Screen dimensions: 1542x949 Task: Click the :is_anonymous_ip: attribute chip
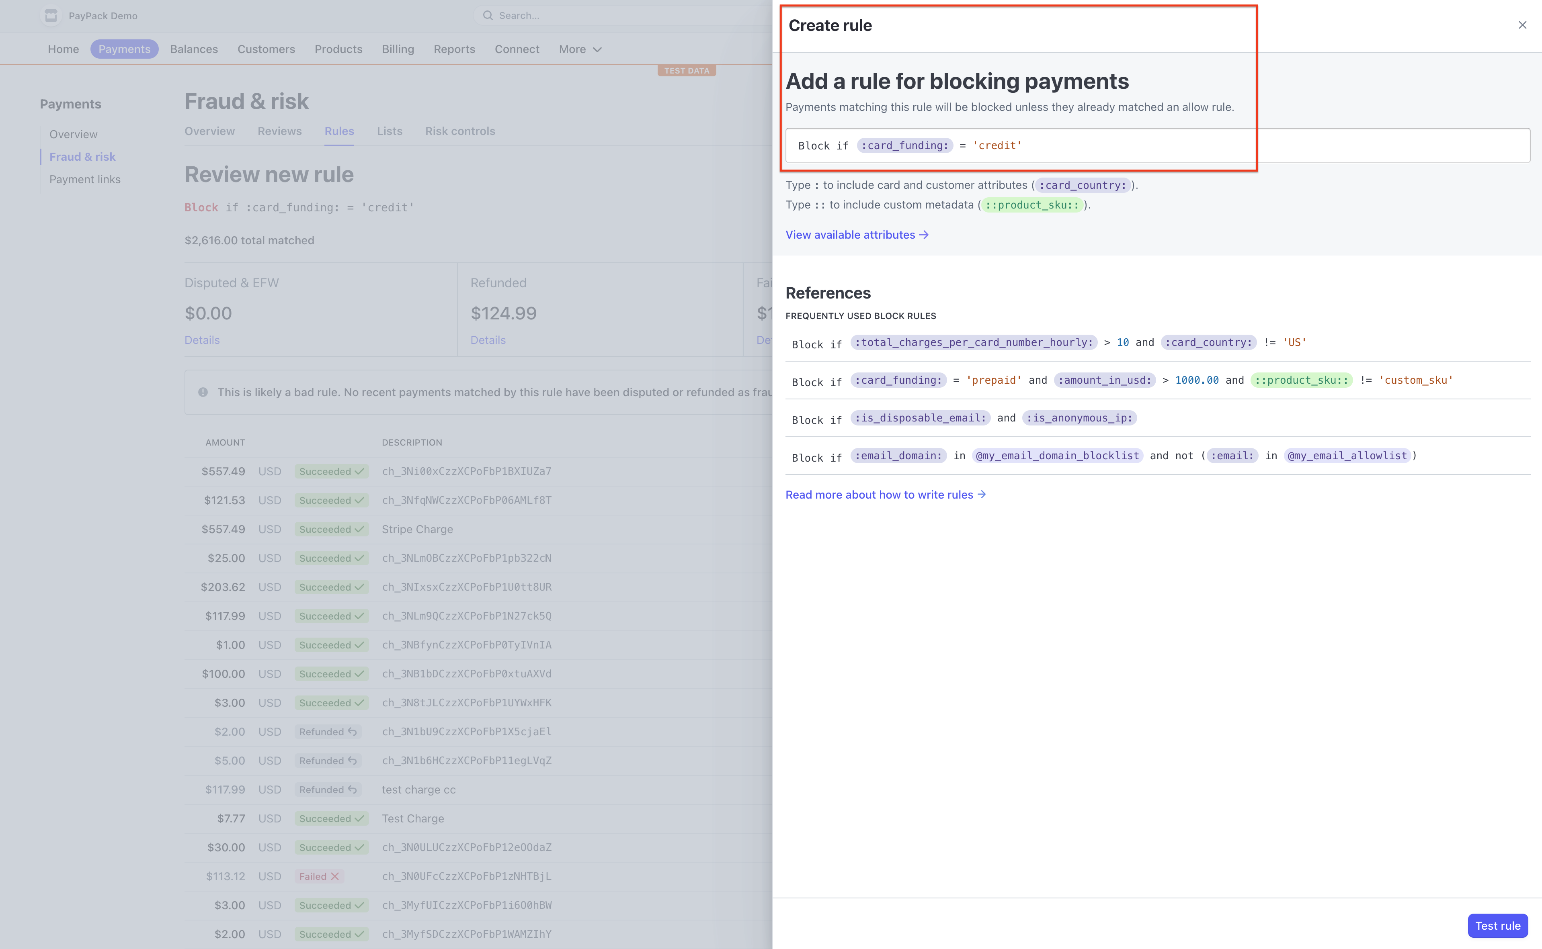tap(1079, 418)
